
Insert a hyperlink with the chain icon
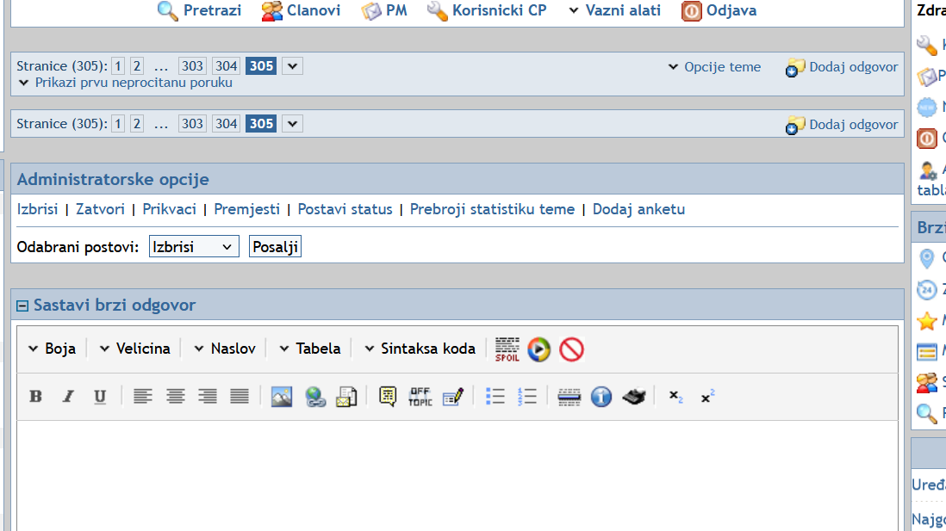pos(314,397)
